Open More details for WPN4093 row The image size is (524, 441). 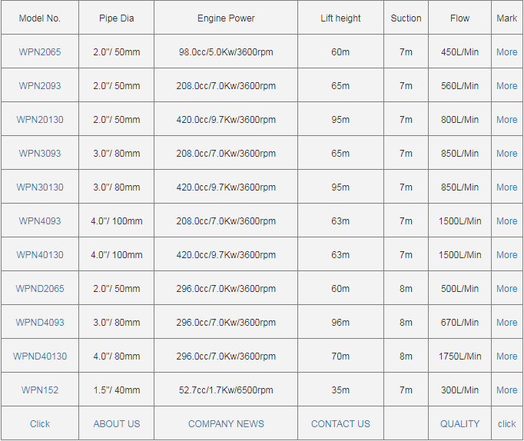point(506,221)
